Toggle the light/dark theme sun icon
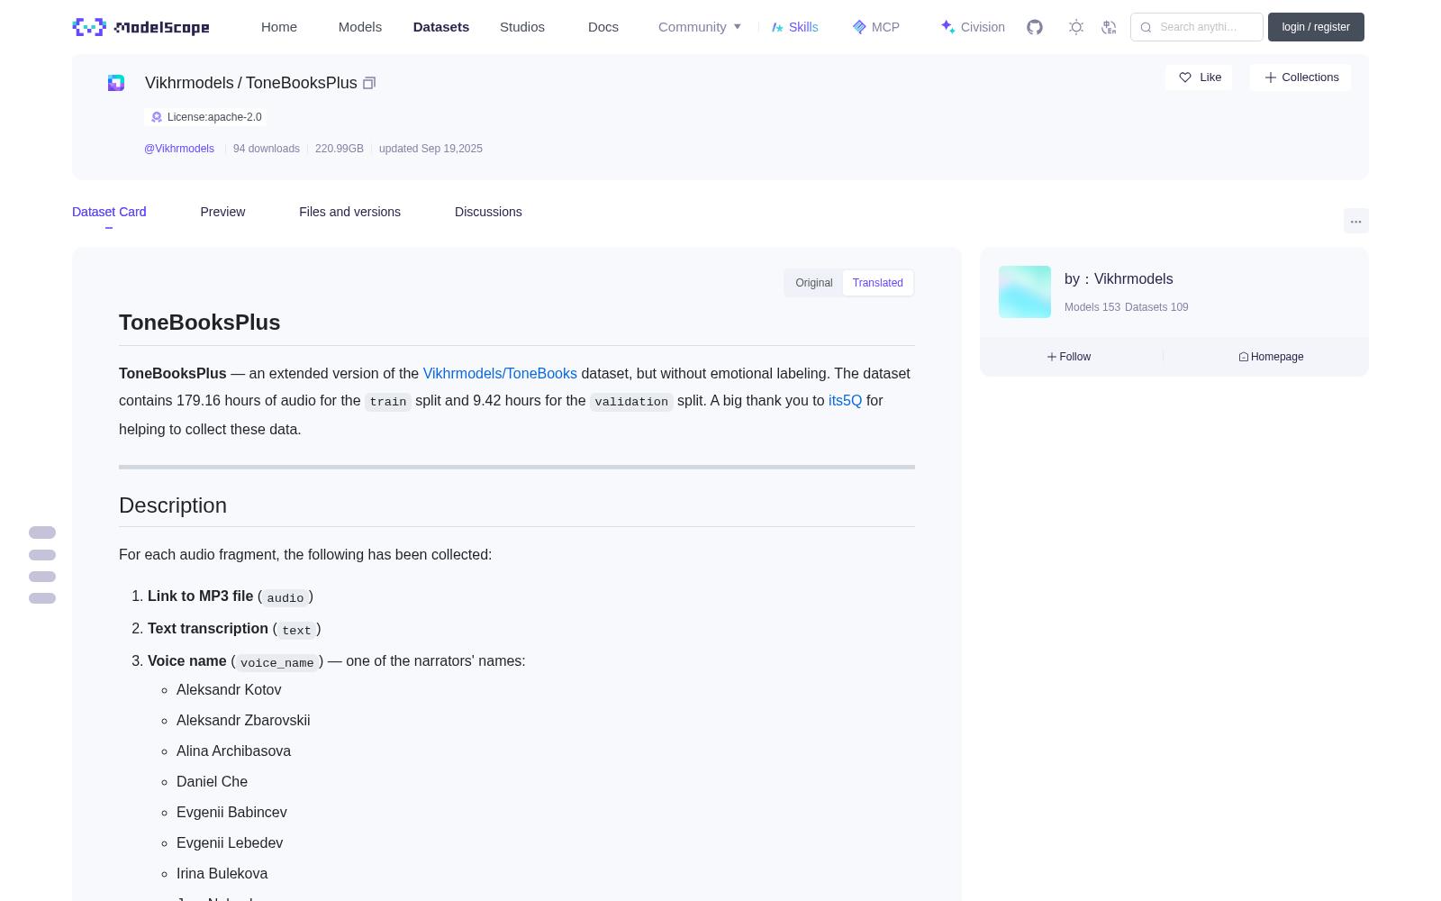The image size is (1441, 901). 1076,27
